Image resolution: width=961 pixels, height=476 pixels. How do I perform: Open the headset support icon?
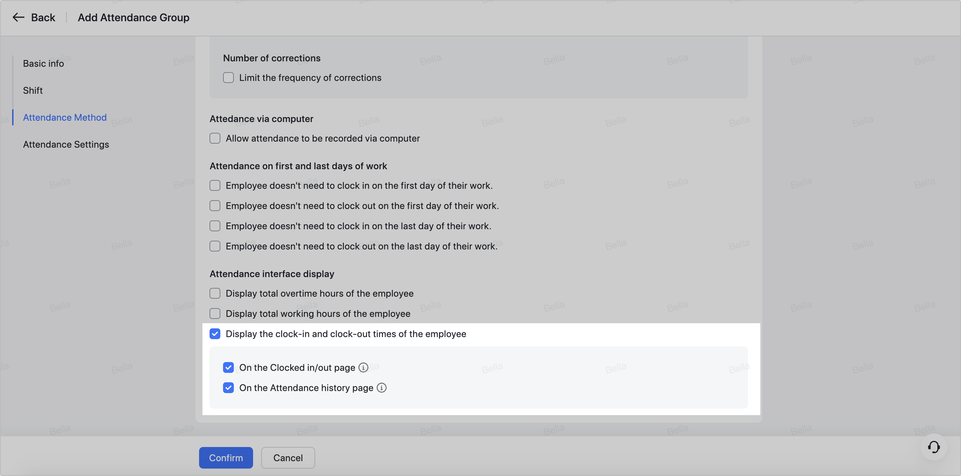[933, 447]
